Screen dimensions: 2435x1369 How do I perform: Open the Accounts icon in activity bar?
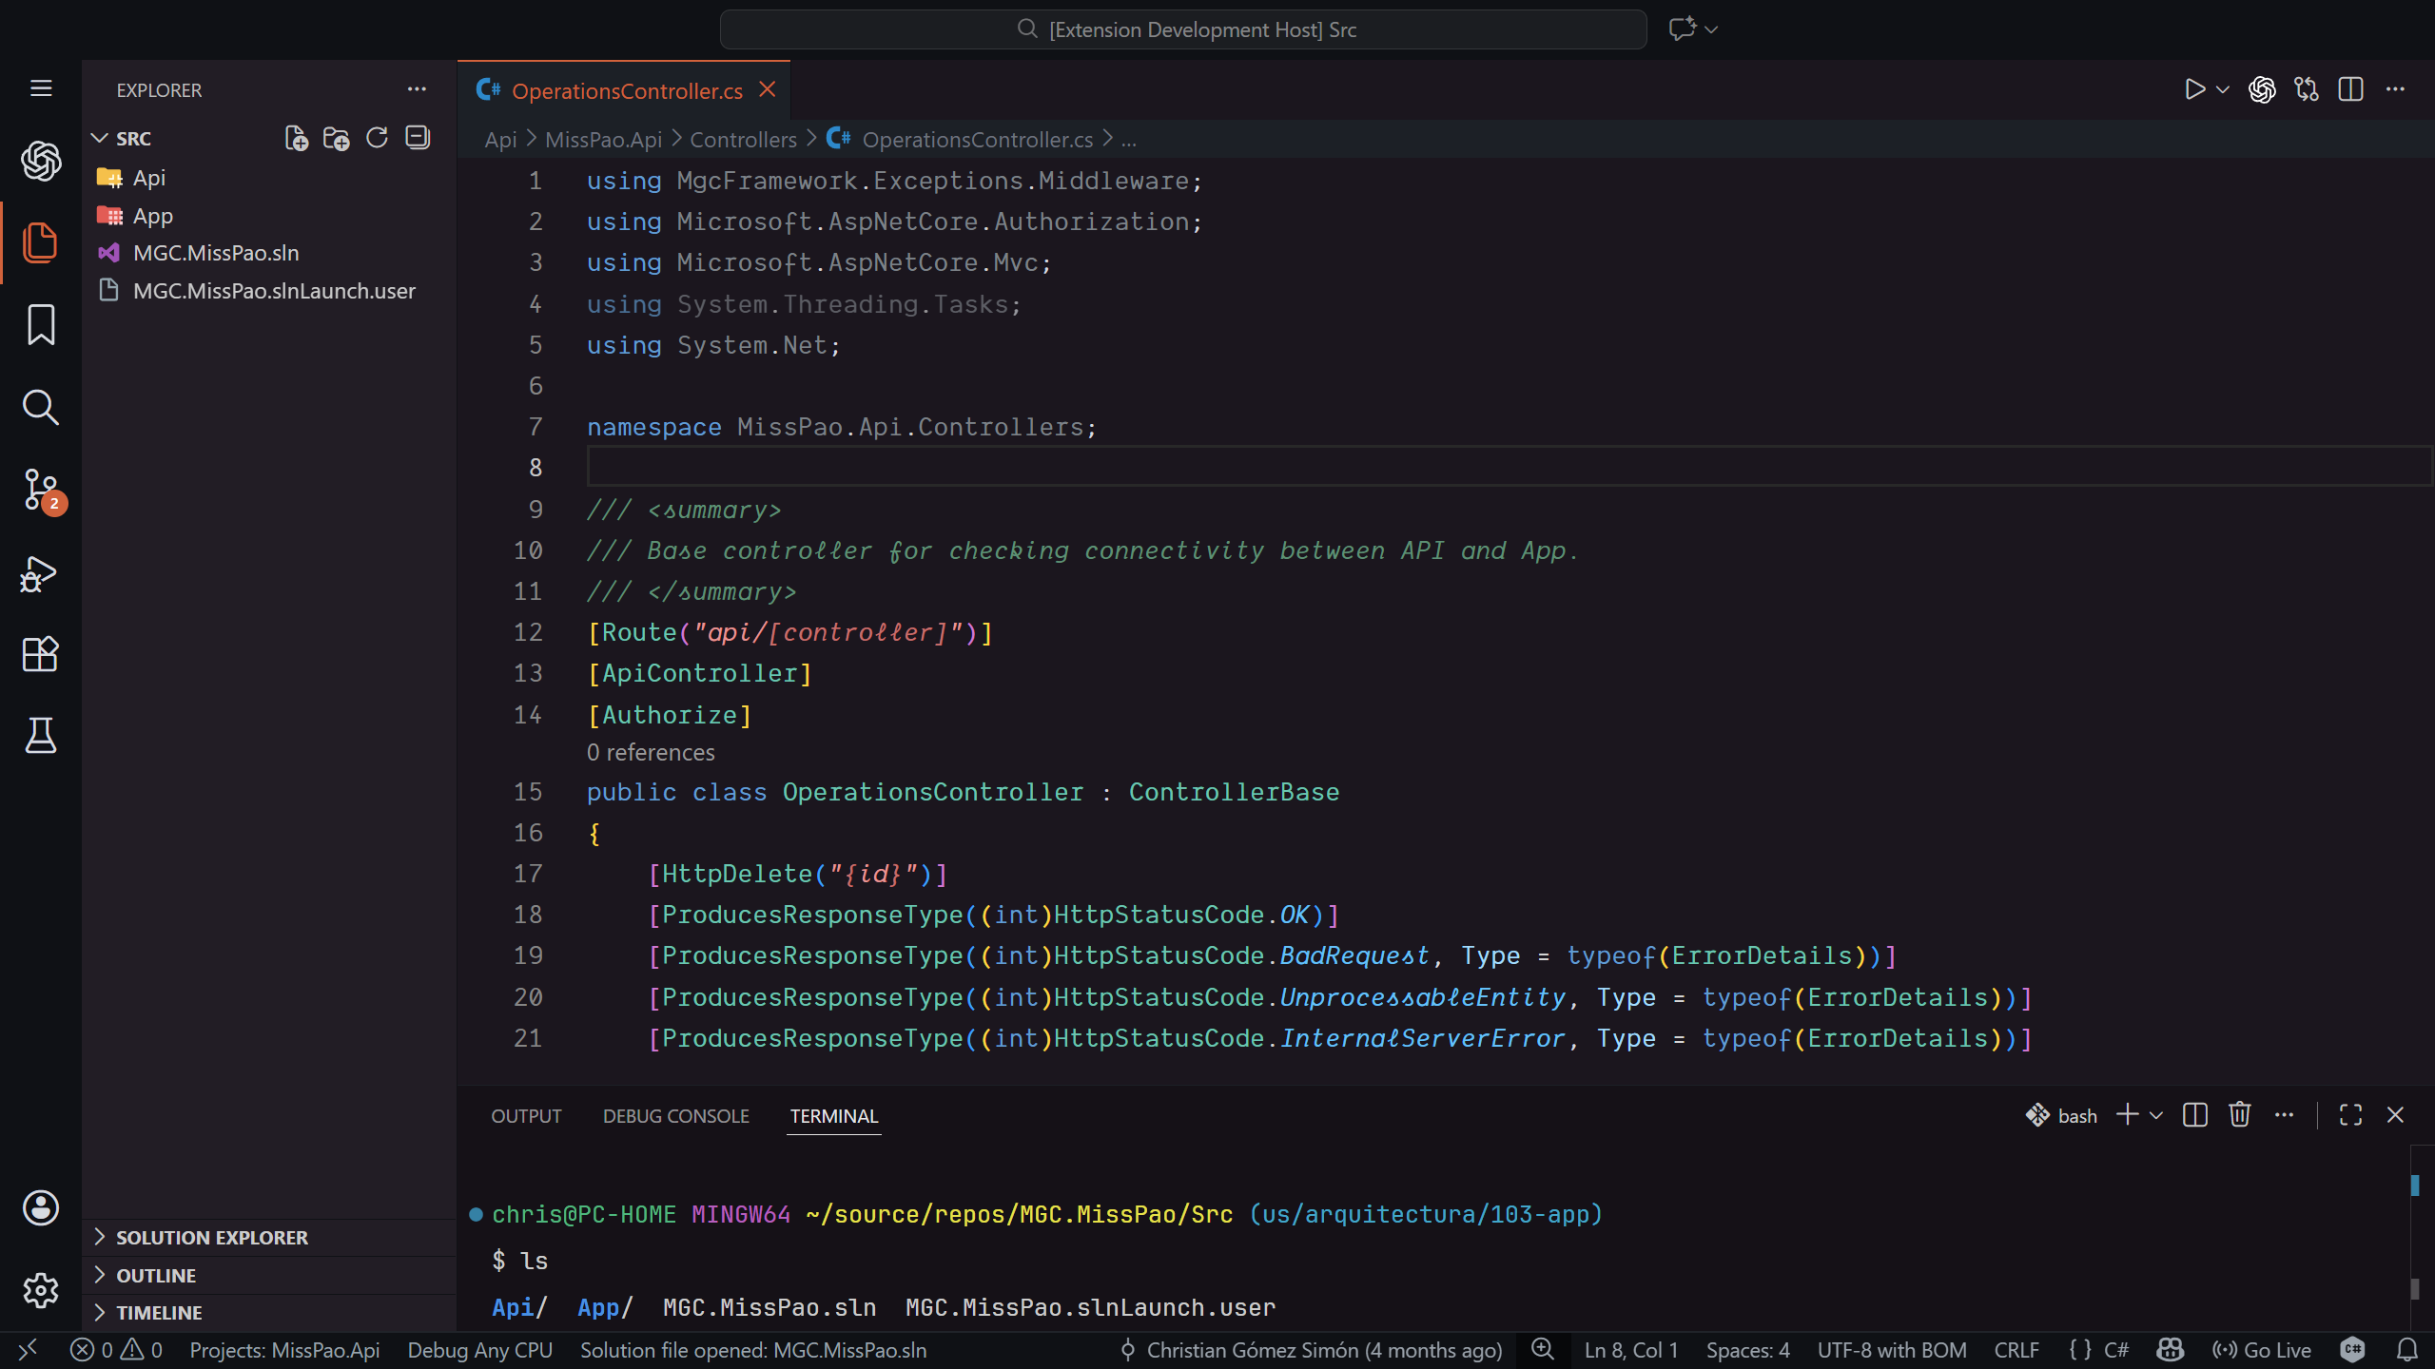point(40,1208)
